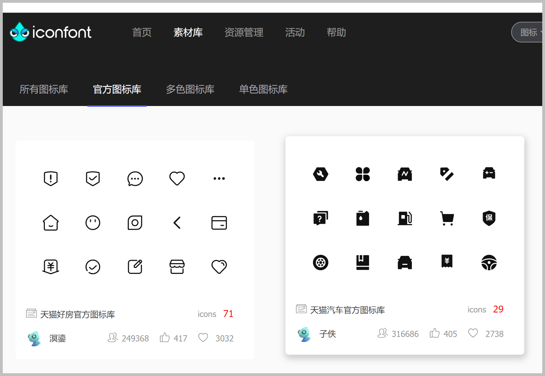This screenshot has width=545, height=376.
Task: Select the bookmark manual book icon
Action: [363, 262]
